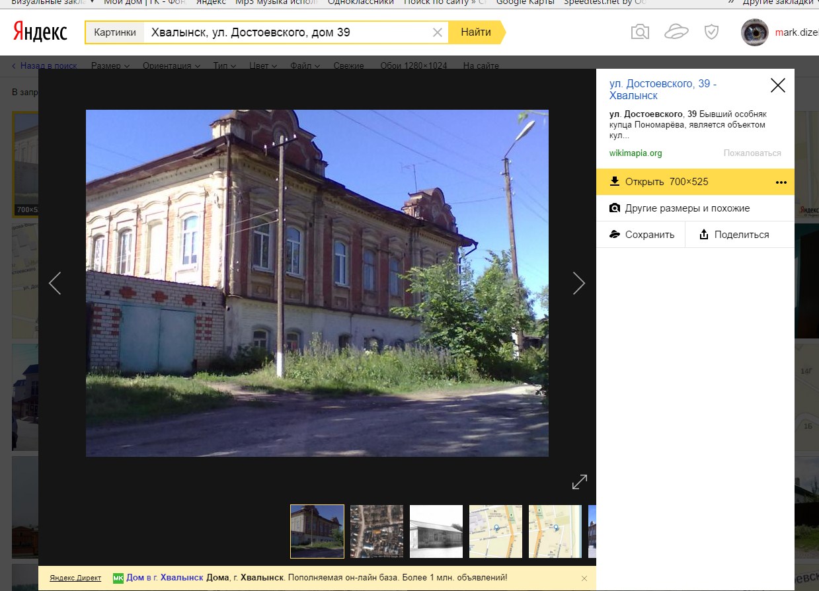Open more size options three dots

coord(781,182)
